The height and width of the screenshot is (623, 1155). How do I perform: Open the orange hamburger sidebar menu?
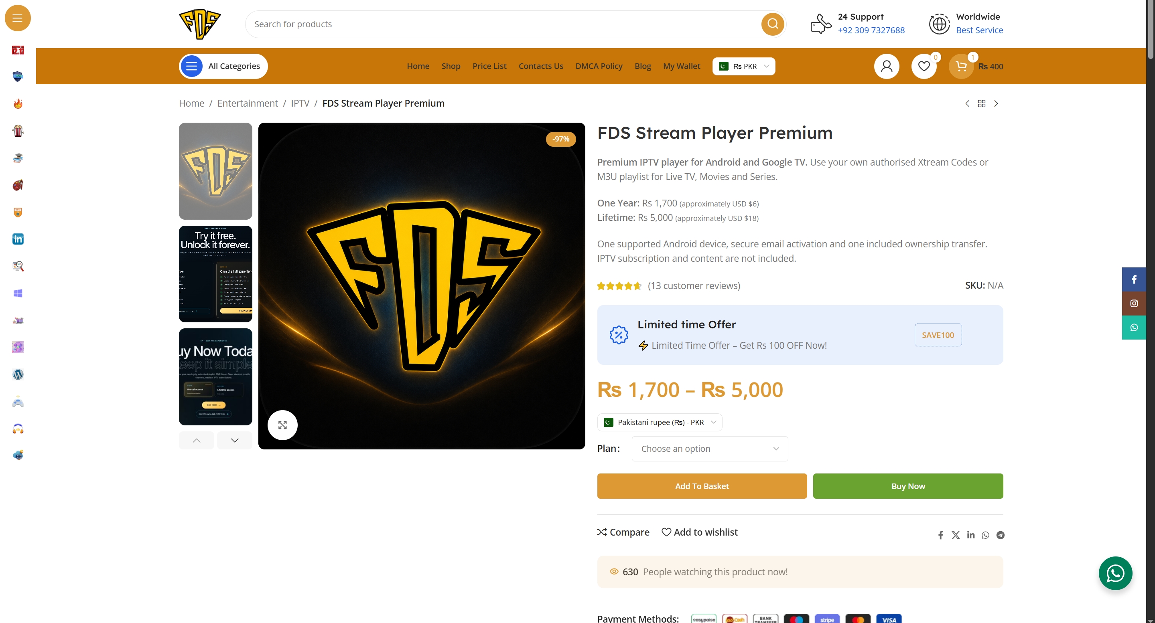coord(18,18)
